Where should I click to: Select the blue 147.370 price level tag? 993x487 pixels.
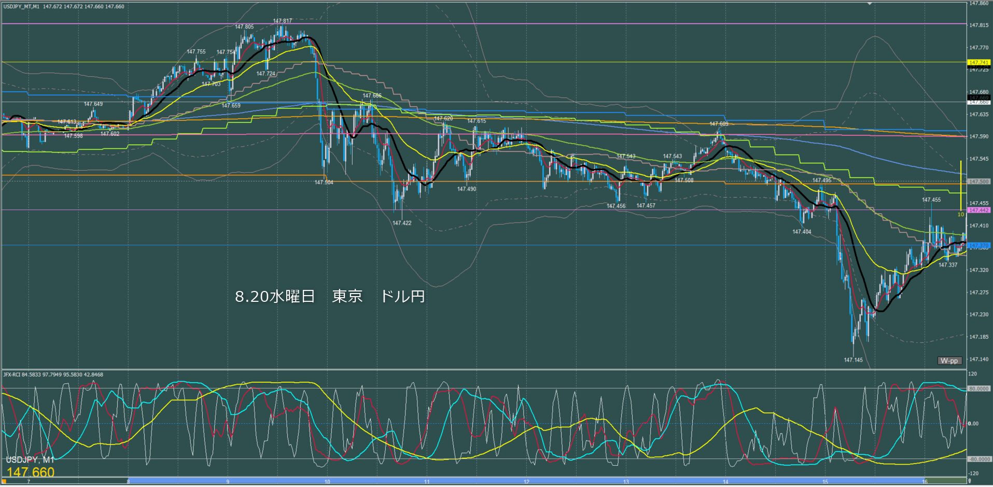tap(978, 245)
